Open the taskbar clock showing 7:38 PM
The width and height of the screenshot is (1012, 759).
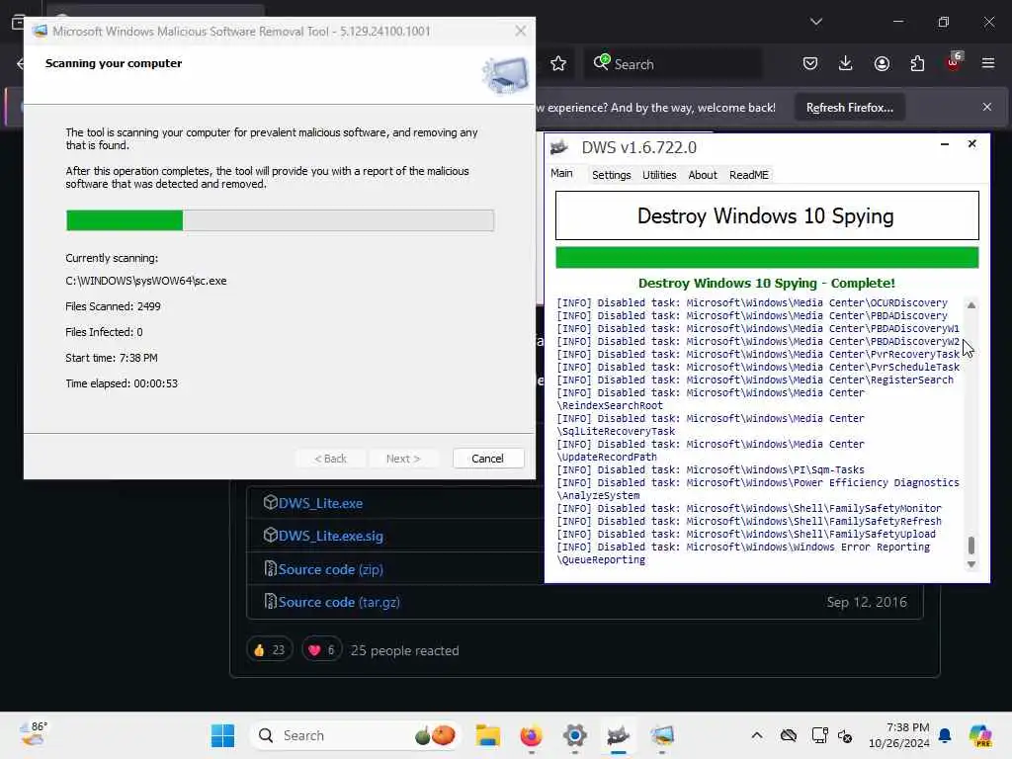(899, 735)
